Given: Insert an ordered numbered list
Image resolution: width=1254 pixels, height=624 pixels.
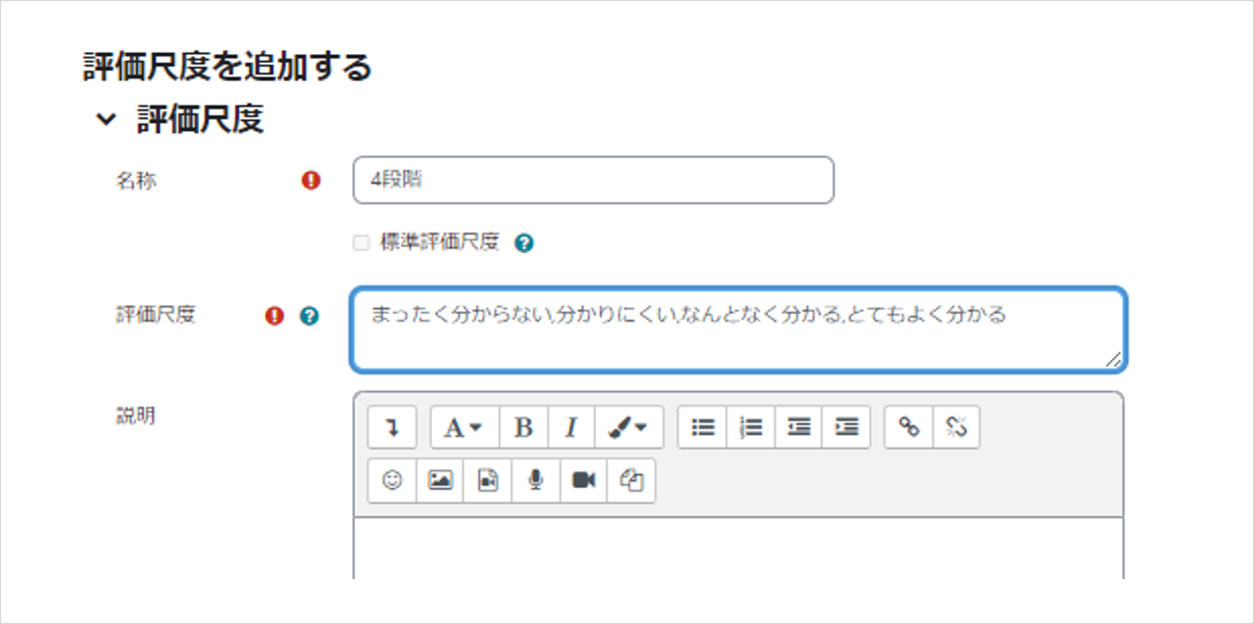Looking at the screenshot, I should click(x=750, y=427).
